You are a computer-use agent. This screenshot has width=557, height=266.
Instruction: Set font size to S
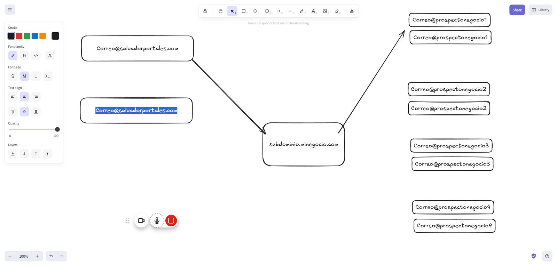(x=13, y=76)
